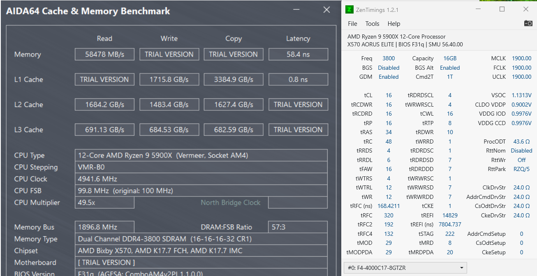Click the tREFI value 14829

[x=450, y=215]
